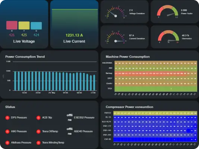The width and height of the screenshot is (199, 149).
Task: Click the offline text beside ESD352 Pressure
Action: (x=70, y=118)
